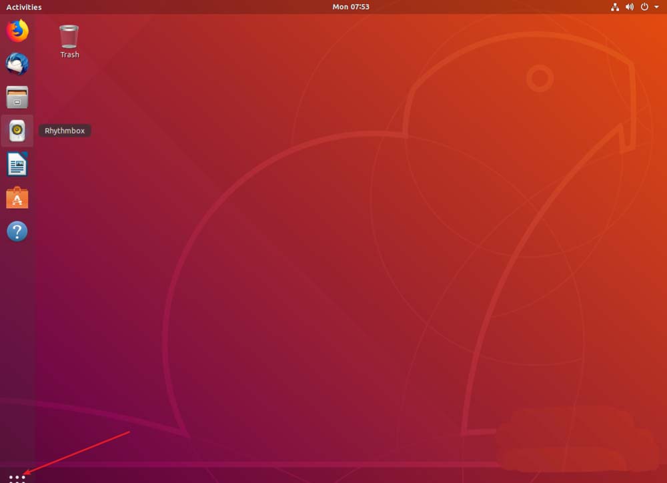The width and height of the screenshot is (667, 483).
Task: Launch Thunderbird Mail from the dock
Action: point(17,64)
